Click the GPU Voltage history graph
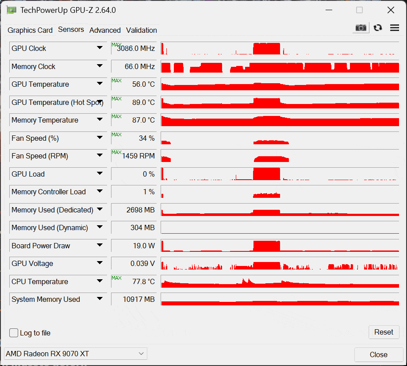Screen dimensions: 407x366 [x=280, y=263]
